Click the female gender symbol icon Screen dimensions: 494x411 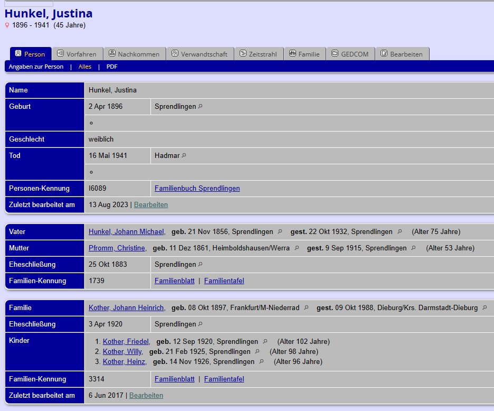(x=7, y=25)
